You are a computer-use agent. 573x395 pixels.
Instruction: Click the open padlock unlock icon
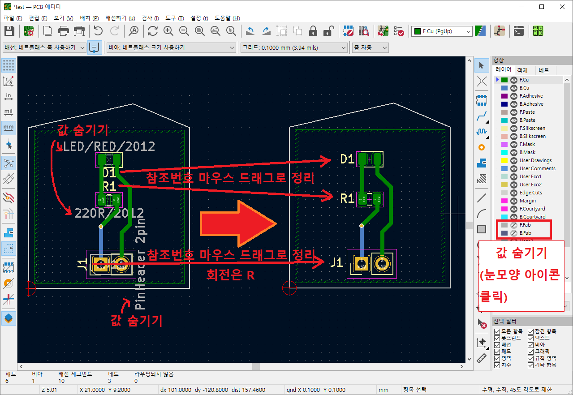(x=329, y=31)
